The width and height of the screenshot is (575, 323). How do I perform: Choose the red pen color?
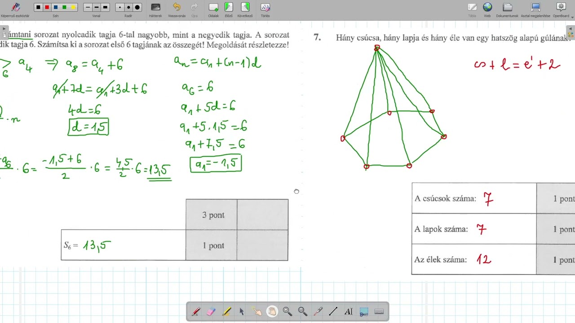pos(47,7)
